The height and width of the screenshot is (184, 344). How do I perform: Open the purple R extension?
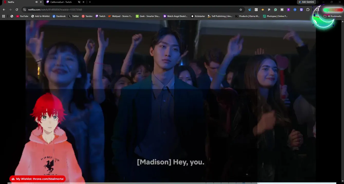pyautogui.click(x=288, y=10)
